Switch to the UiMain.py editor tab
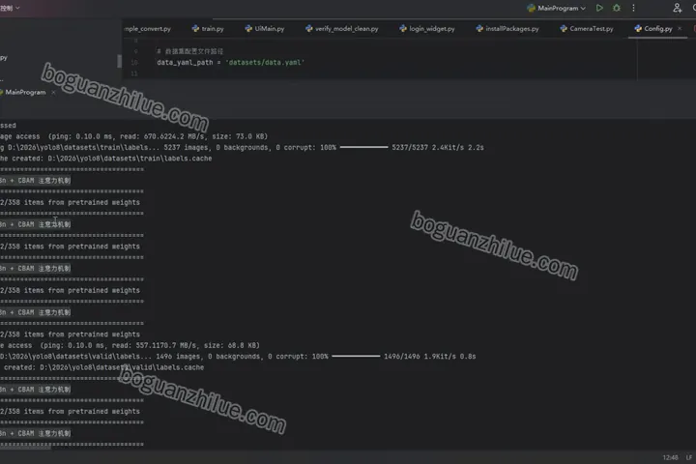Viewport: 696px width, 464px height. [x=265, y=28]
